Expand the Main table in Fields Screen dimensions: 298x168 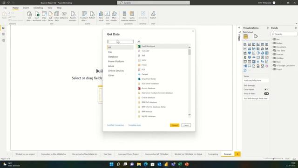pyautogui.click(x=272, y=62)
